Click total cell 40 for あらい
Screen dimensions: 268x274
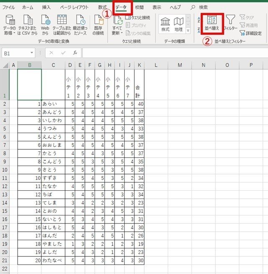pyautogui.click(x=139, y=104)
